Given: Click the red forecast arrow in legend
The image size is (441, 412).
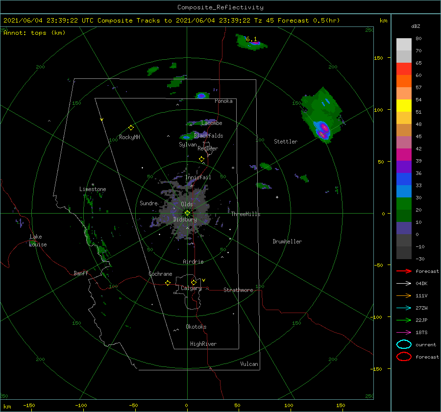Looking at the screenshot, I should (x=404, y=271).
